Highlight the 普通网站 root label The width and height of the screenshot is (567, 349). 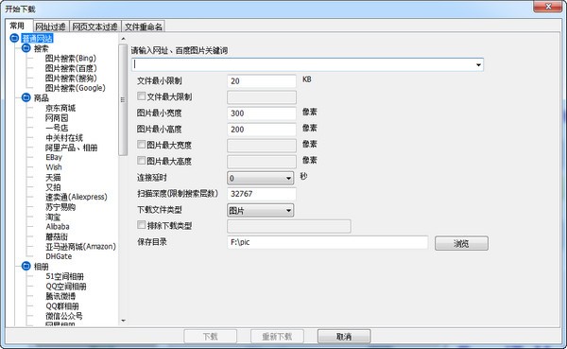(x=37, y=38)
